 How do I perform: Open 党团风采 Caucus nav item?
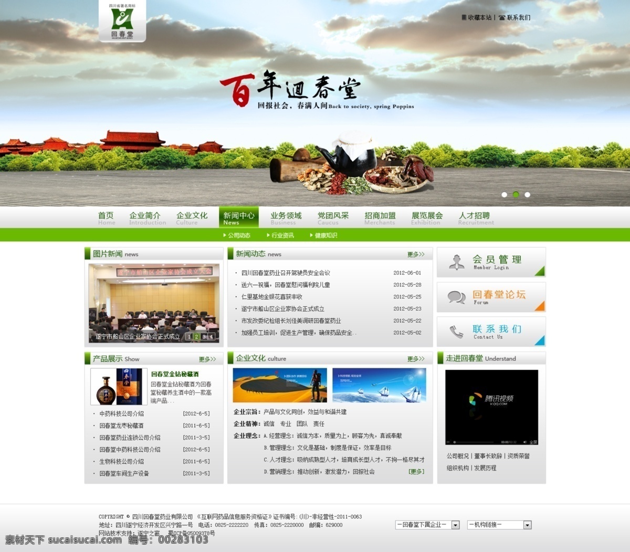point(333,218)
